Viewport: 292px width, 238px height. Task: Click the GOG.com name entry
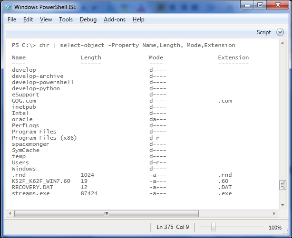24,101
